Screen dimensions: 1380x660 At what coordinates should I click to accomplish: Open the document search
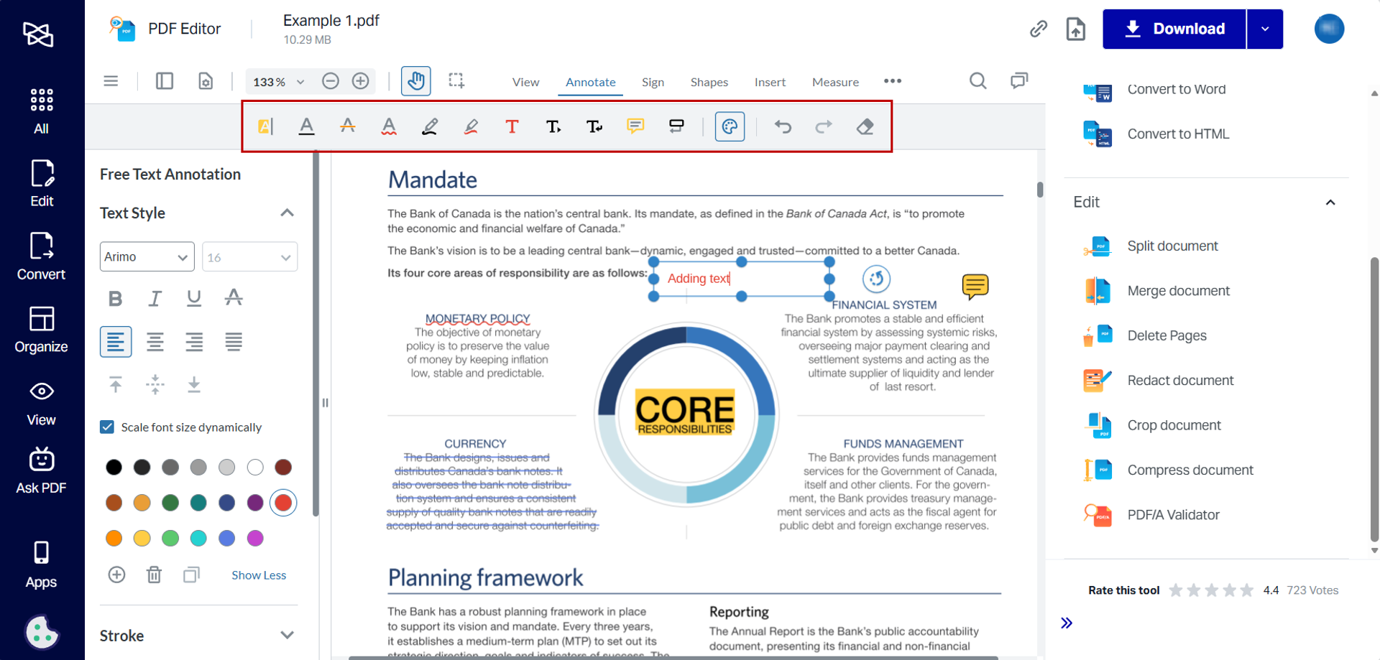[x=977, y=80]
